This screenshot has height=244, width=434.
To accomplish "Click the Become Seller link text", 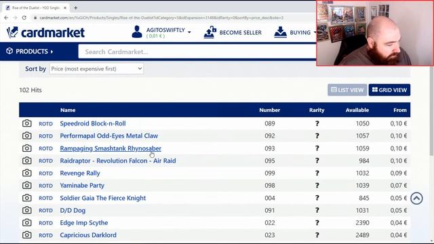I will click(240, 33).
